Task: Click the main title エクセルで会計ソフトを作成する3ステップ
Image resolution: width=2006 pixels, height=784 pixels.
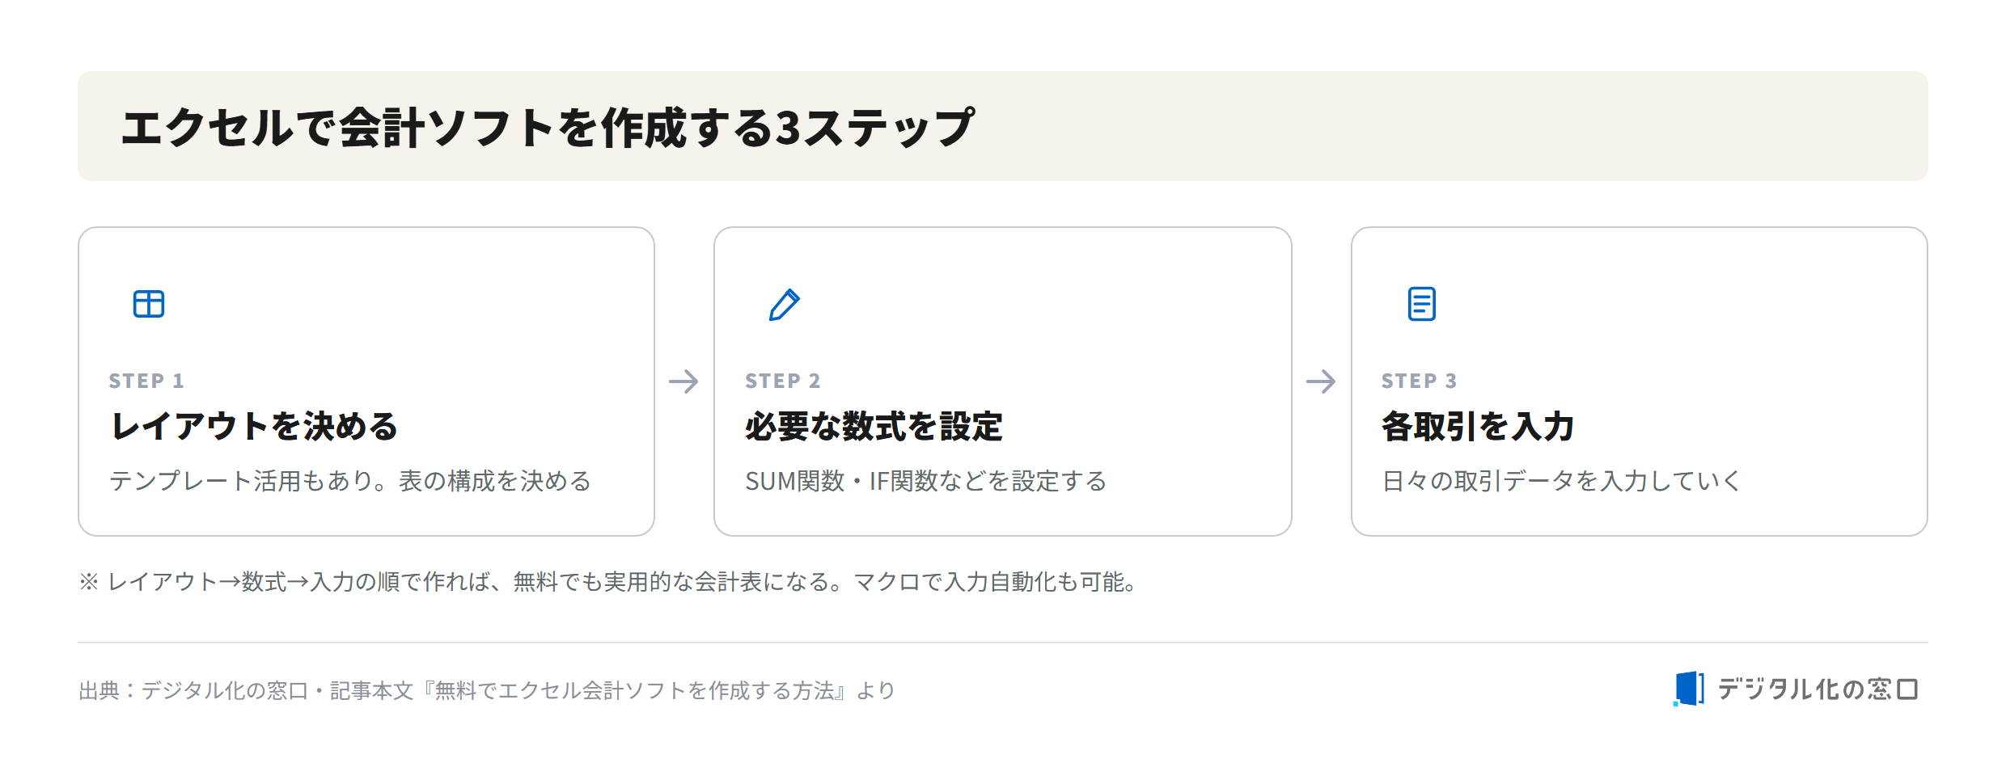Action: pyautogui.click(x=548, y=128)
